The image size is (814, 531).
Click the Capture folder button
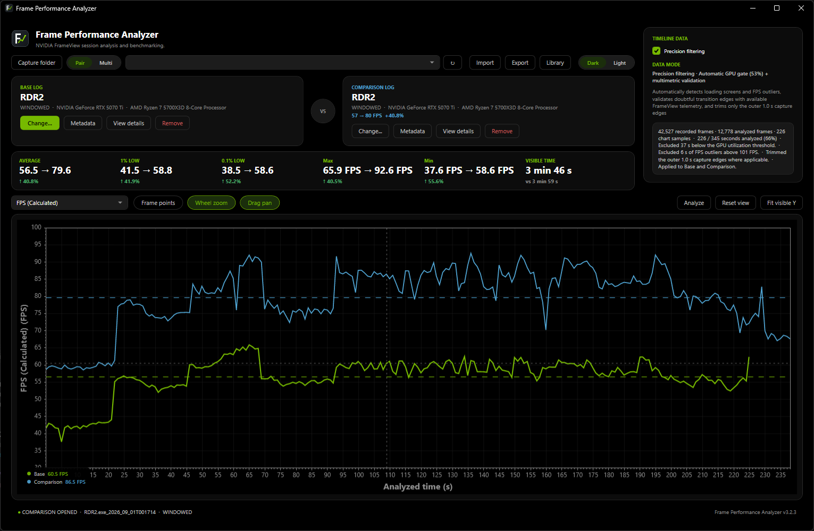click(x=37, y=63)
